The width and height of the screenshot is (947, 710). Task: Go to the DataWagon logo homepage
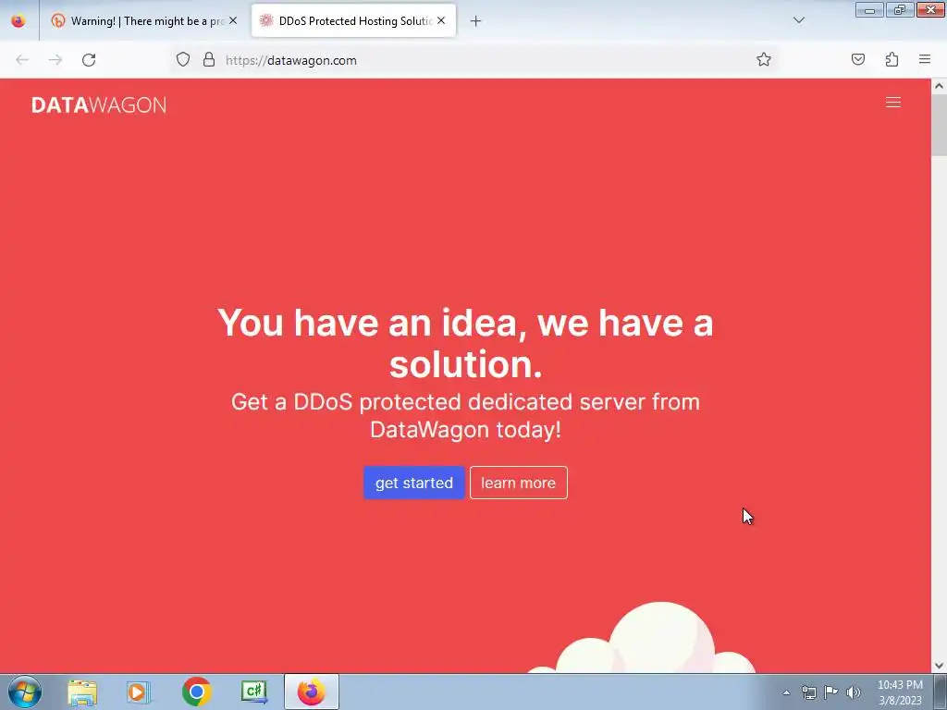99,105
